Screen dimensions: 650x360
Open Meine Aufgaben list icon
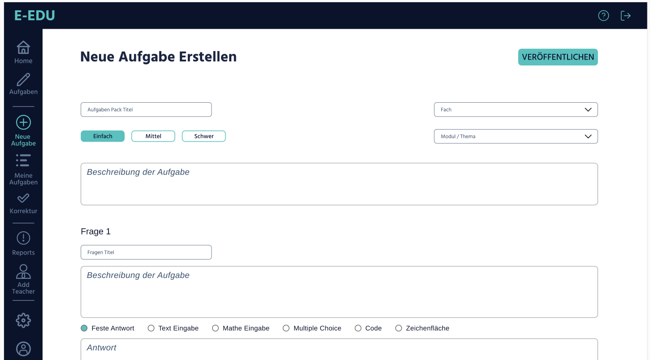pos(23,160)
